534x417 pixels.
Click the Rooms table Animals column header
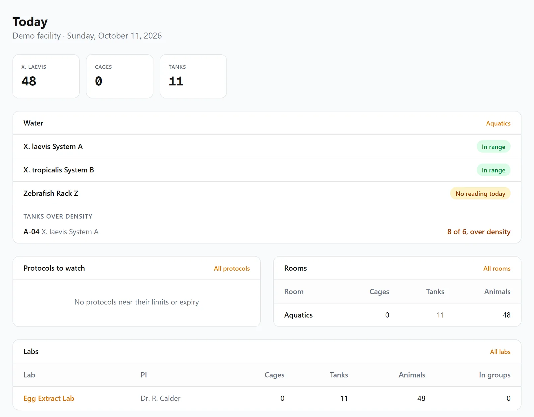(497, 292)
